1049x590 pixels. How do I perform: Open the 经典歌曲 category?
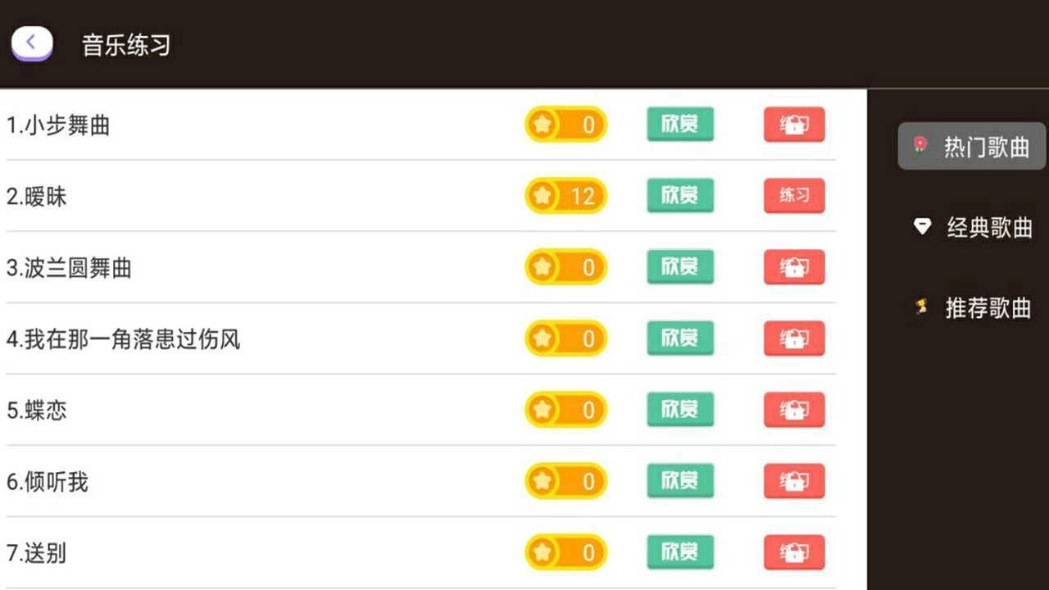pyautogui.click(x=972, y=227)
